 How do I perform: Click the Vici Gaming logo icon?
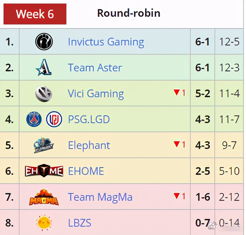44,93
